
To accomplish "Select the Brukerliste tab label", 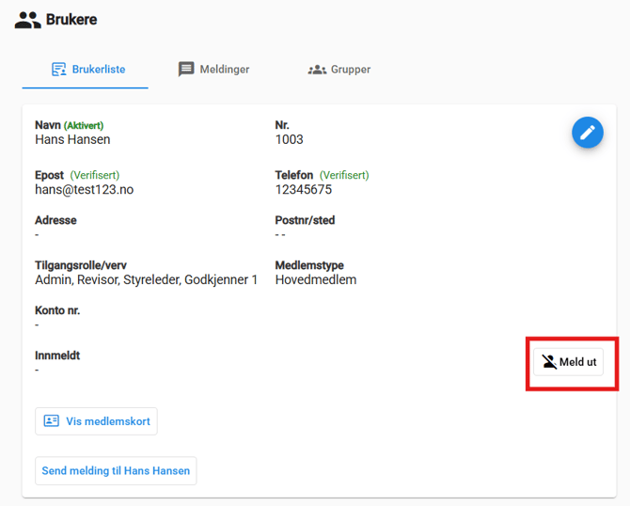I will click(99, 70).
